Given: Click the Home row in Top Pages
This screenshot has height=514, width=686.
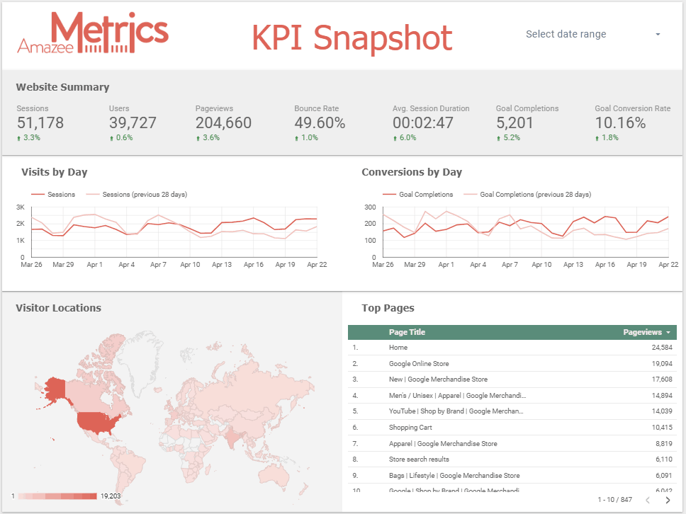Looking at the screenshot, I should (512, 348).
